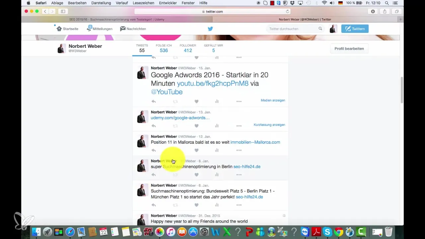The image size is (425, 239).
Task: Select the Tweets 55 tab
Action: point(142,48)
